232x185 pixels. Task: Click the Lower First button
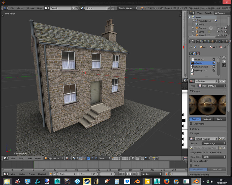(217, 169)
